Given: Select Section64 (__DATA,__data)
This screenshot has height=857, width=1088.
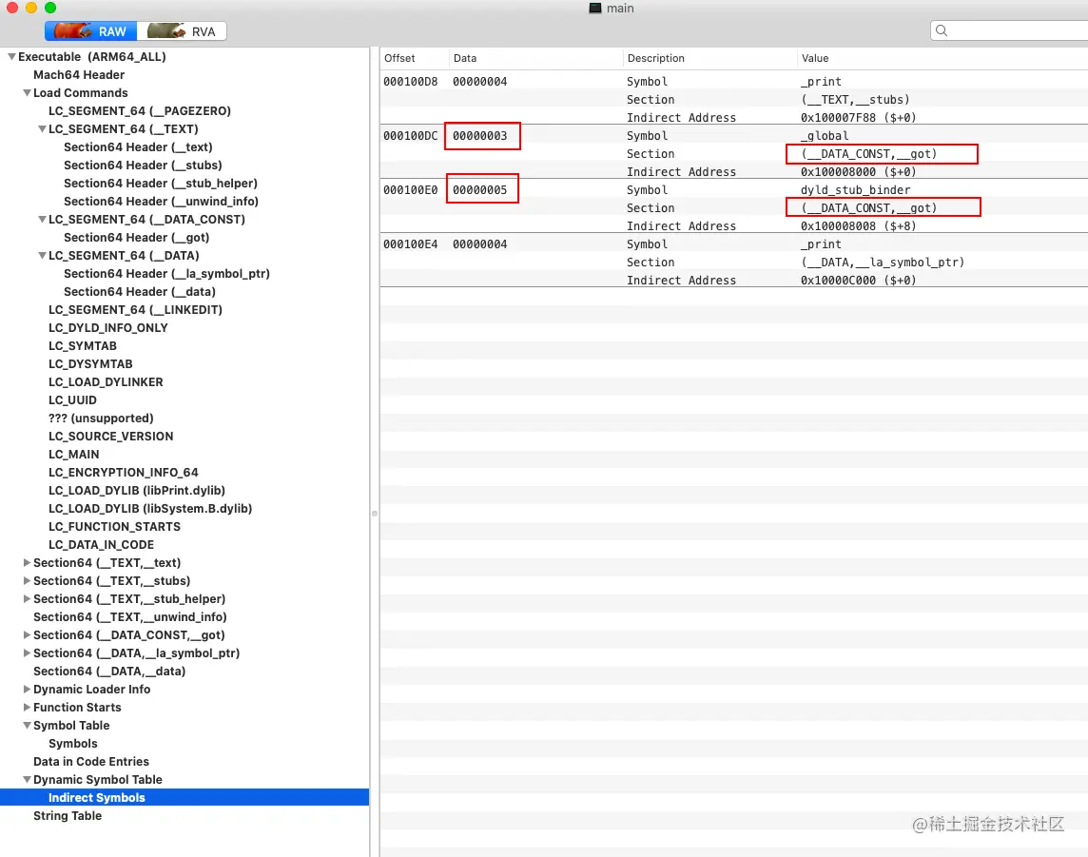Looking at the screenshot, I should 109,671.
